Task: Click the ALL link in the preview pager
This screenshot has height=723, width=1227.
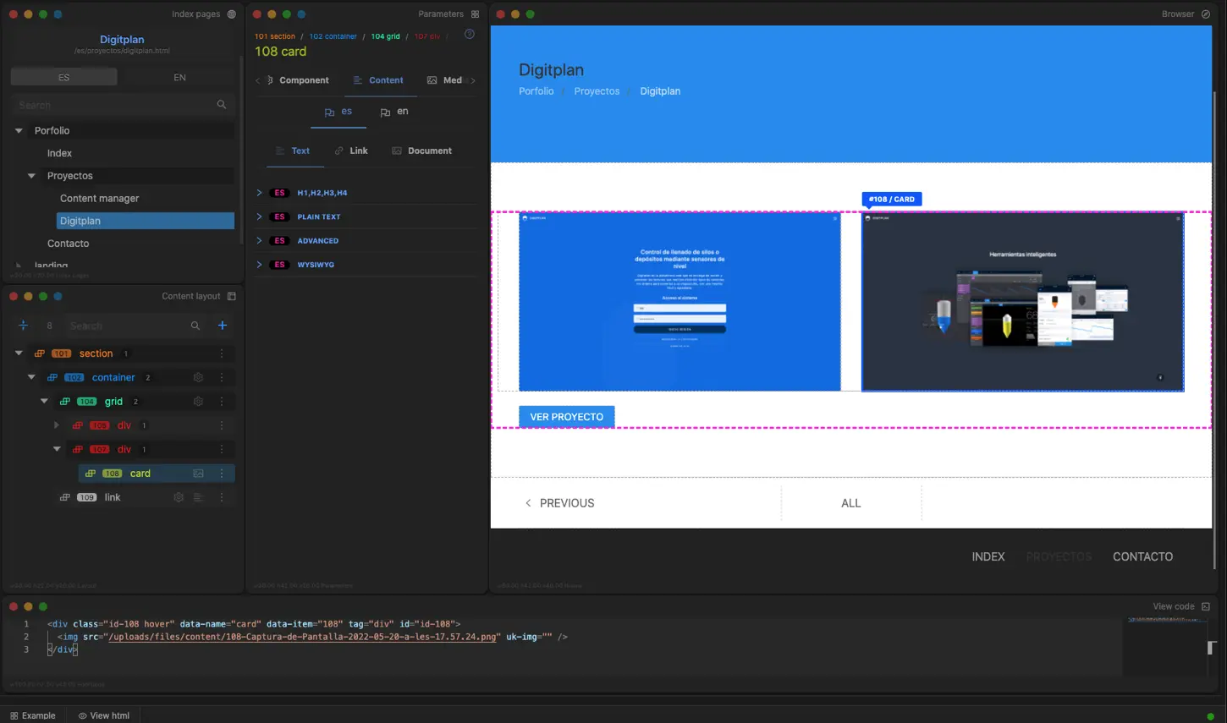Action: [850, 503]
